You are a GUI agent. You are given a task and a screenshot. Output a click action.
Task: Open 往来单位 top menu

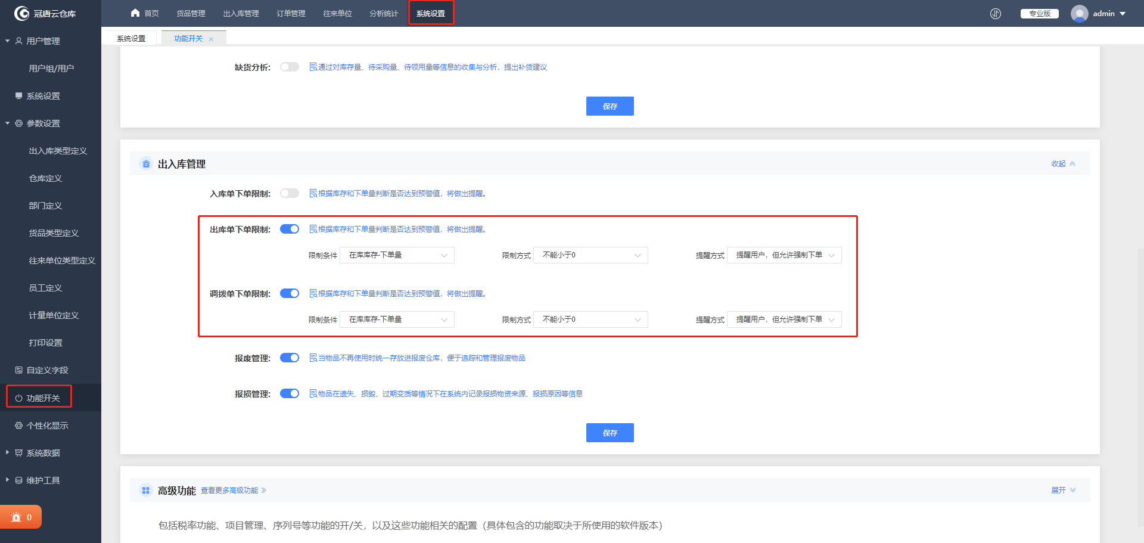click(337, 14)
